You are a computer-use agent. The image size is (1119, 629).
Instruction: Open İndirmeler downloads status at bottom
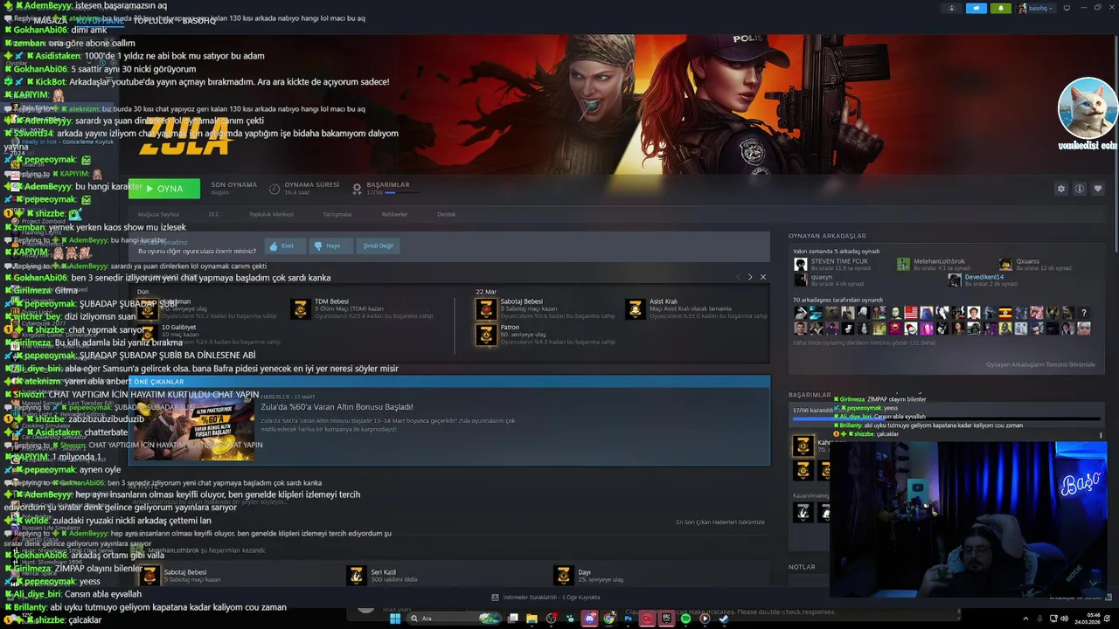(x=546, y=598)
